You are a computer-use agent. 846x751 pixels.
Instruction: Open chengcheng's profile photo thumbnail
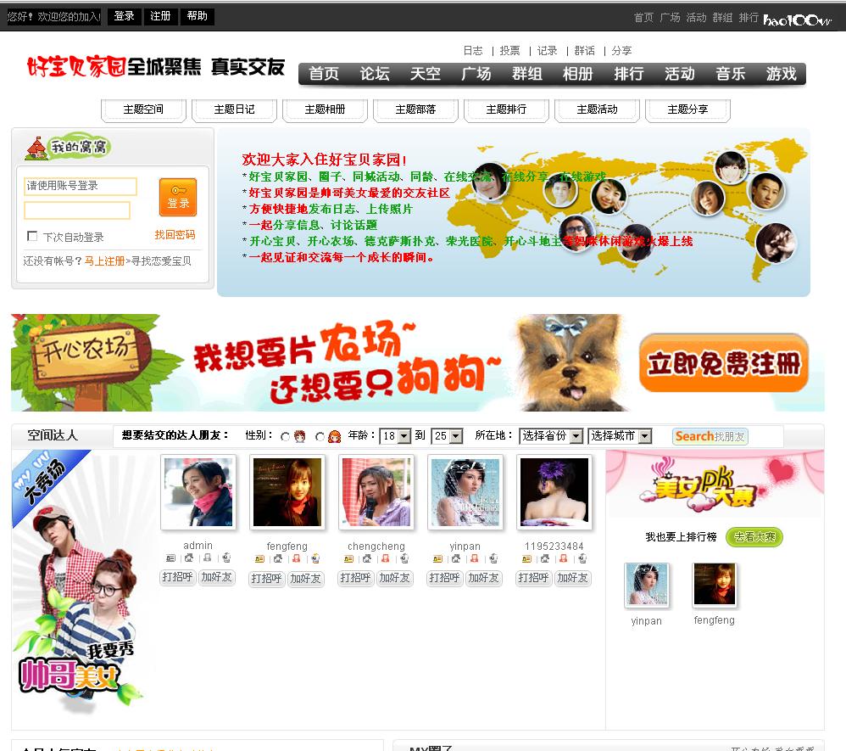[x=376, y=491]
